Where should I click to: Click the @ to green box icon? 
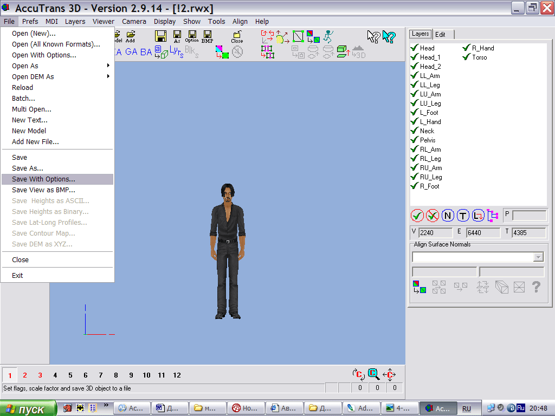tap(161, 51)
